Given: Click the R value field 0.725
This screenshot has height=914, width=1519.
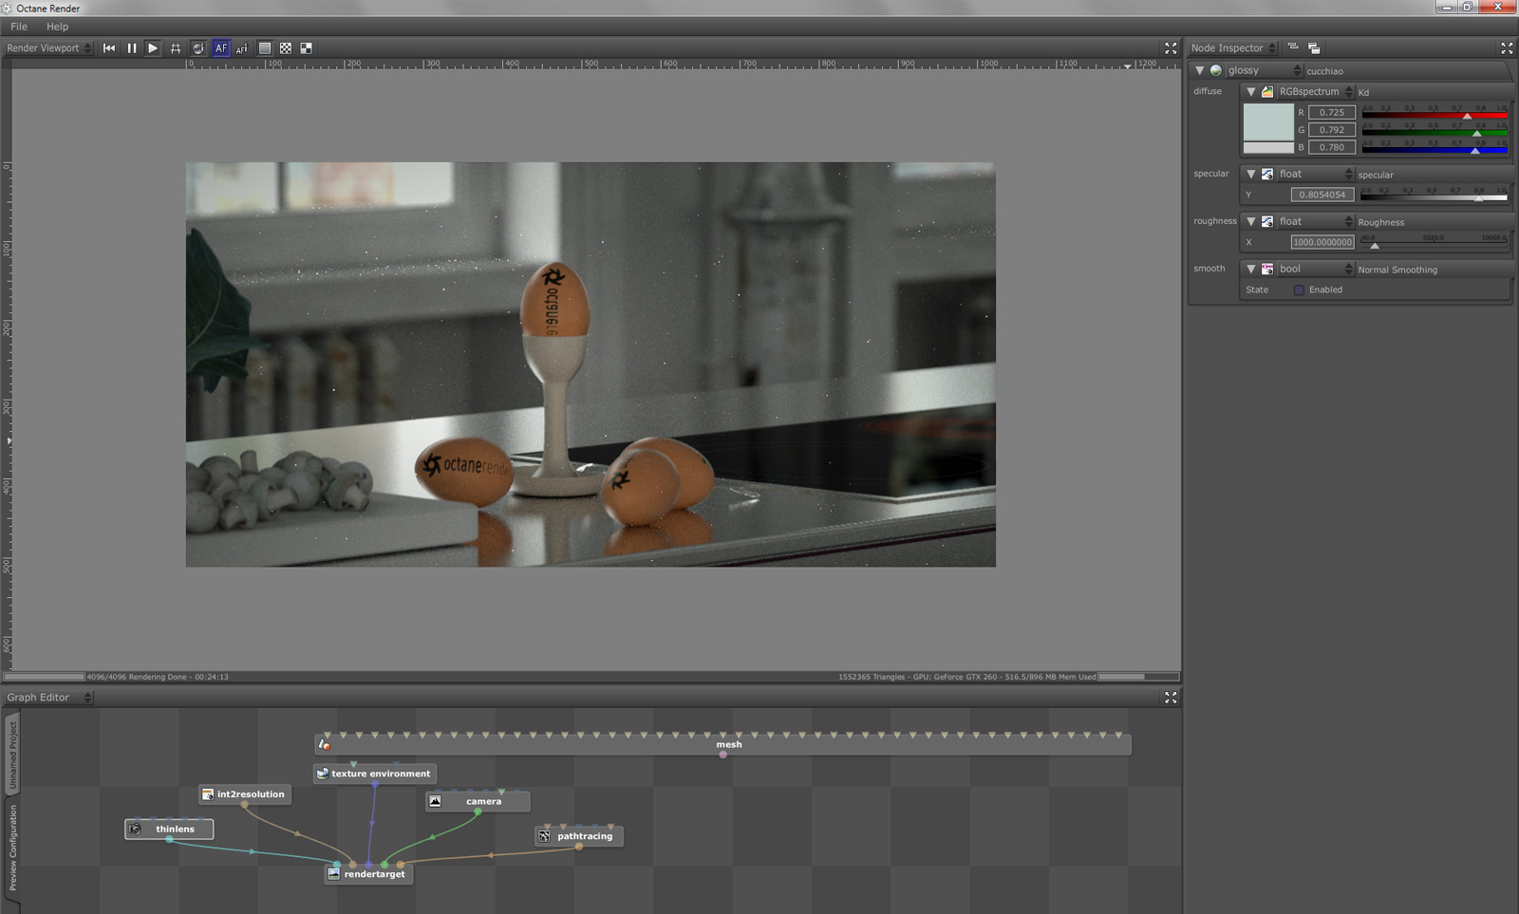Looking at the screenshot, I should [1331, 113].
